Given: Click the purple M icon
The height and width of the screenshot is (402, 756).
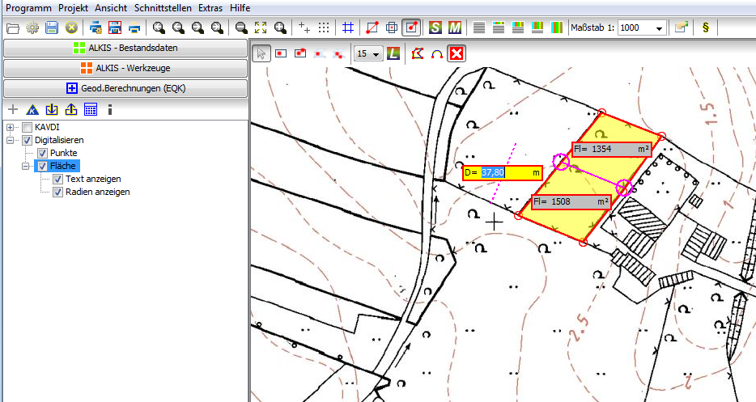Looking at the screenshot, I should pos(455,28).
